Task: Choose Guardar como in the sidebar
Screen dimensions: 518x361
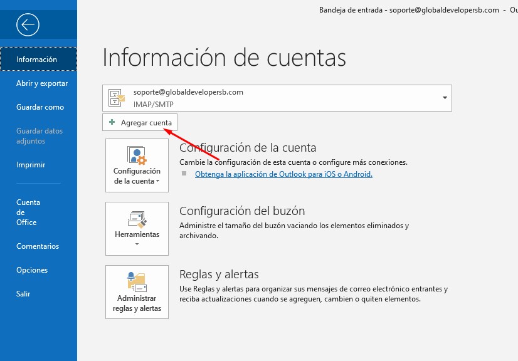Action: coord(40,107)
